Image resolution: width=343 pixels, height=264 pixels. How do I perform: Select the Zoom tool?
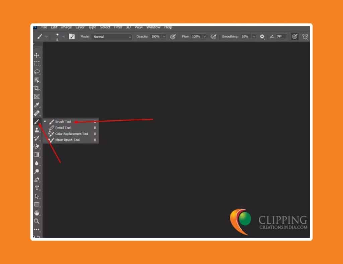tap(37, 221)
